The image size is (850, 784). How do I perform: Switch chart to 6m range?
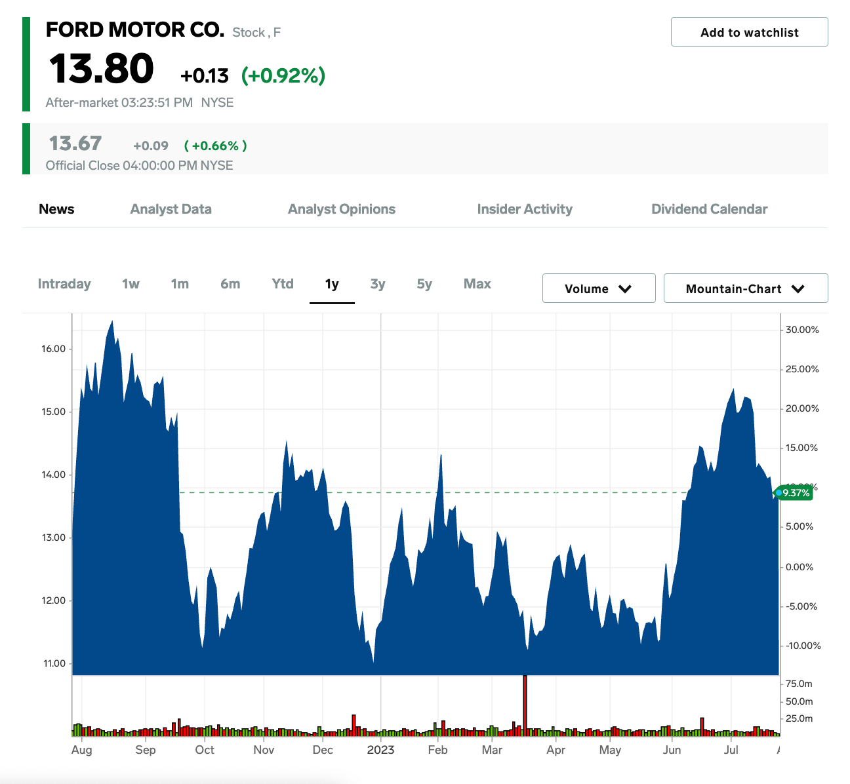tap(230, 284)
